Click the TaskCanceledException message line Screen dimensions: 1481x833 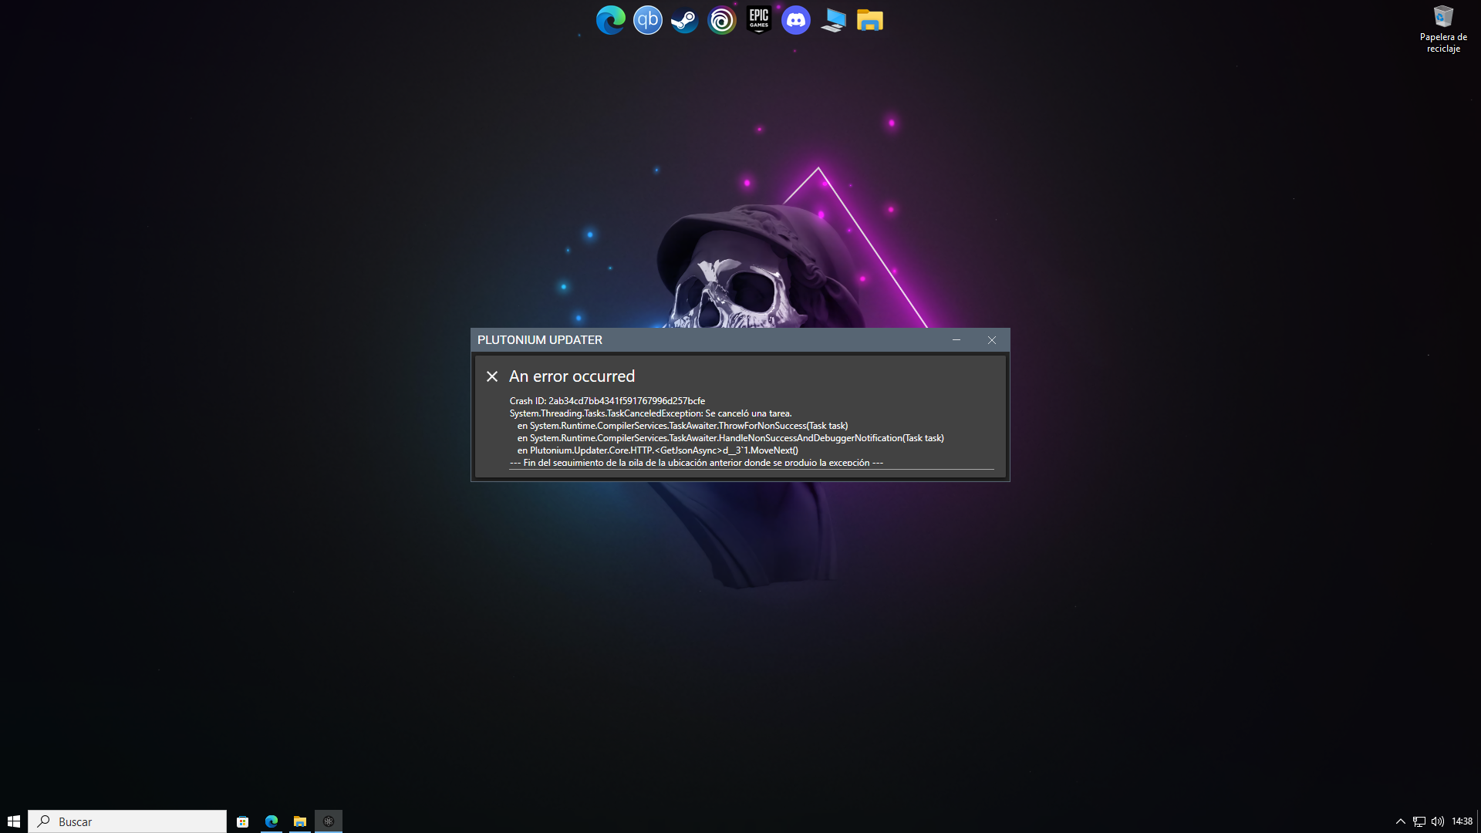[x=650, y=413]
